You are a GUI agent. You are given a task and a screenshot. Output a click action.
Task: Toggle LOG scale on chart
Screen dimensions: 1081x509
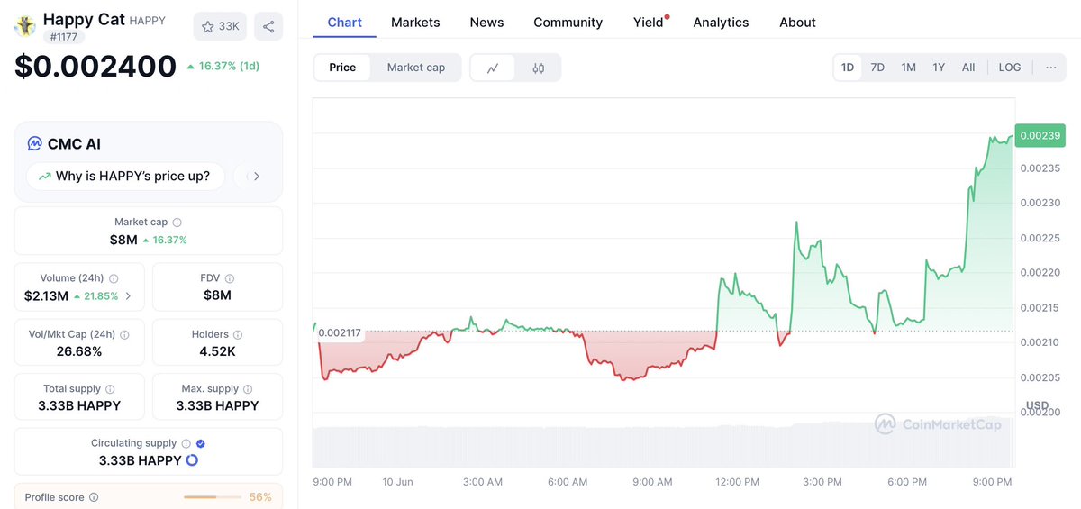pos(1010,68)
